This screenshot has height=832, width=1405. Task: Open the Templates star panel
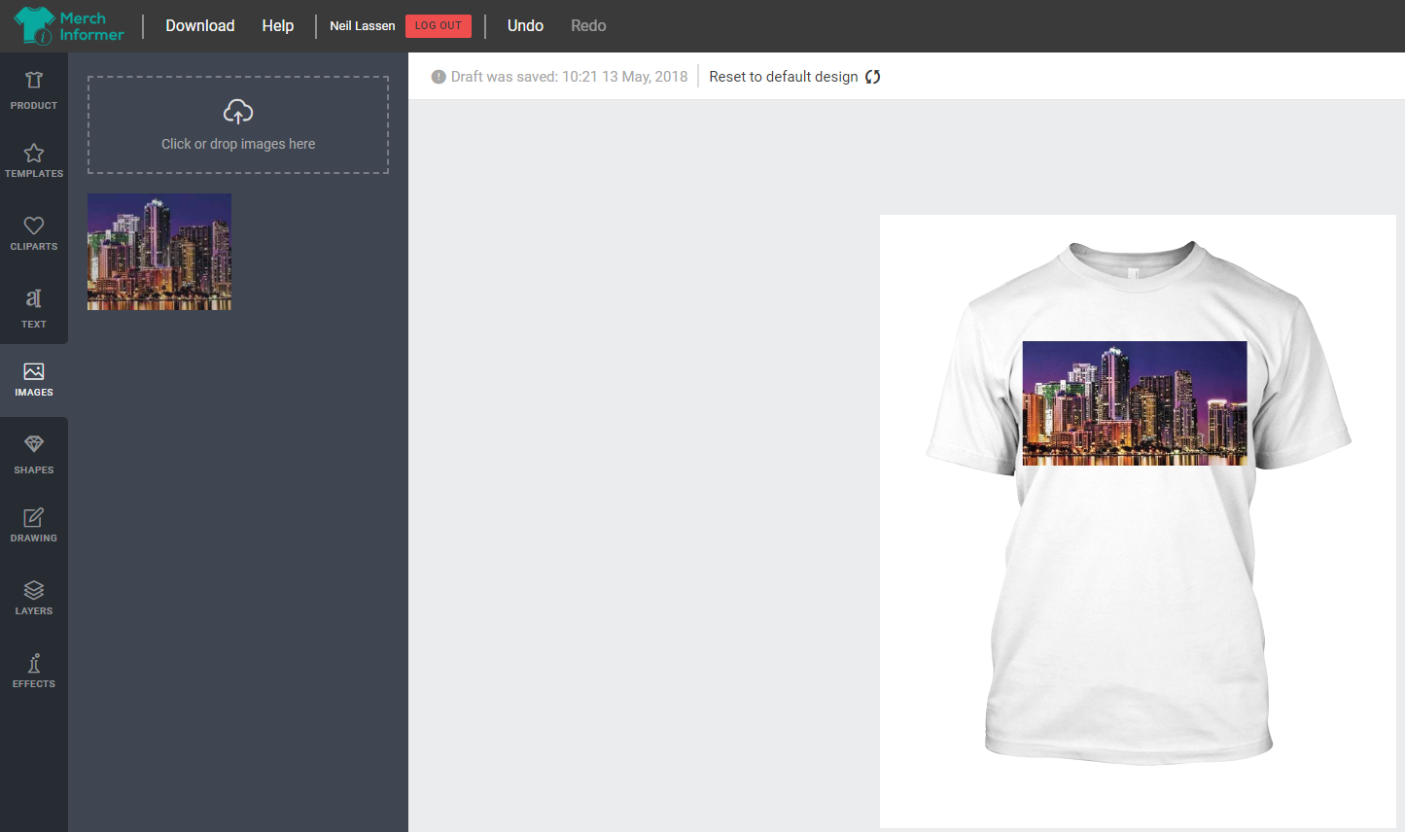tap(34, 160)
